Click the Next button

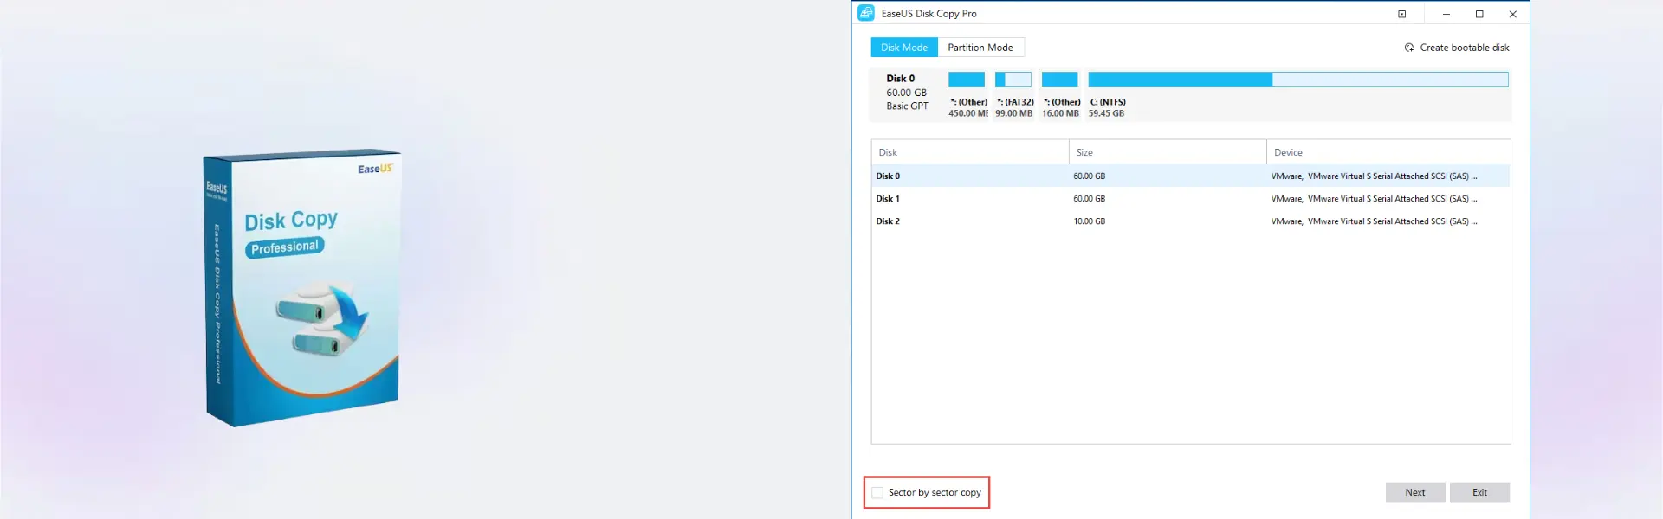click(x=1415, y=492)
